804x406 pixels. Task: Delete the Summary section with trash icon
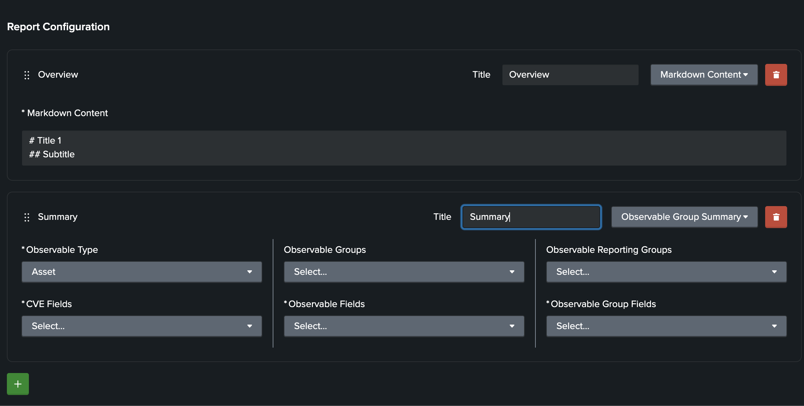click(x=776, y=217)
